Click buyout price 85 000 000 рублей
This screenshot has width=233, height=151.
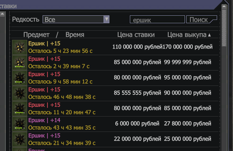tap(187, 108)
